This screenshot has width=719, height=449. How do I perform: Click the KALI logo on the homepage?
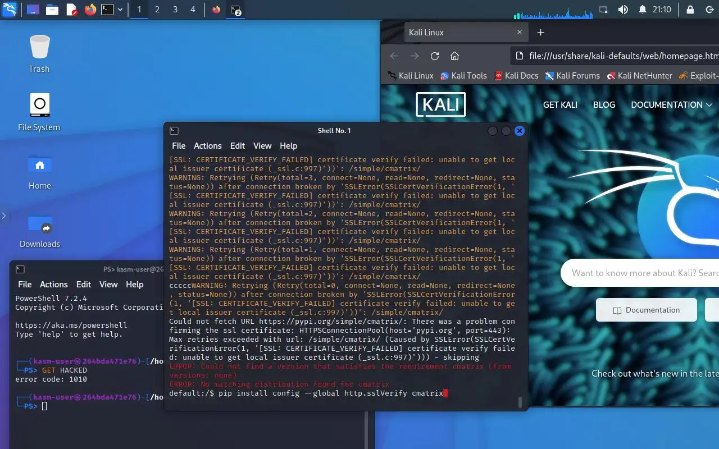(441, 105)
